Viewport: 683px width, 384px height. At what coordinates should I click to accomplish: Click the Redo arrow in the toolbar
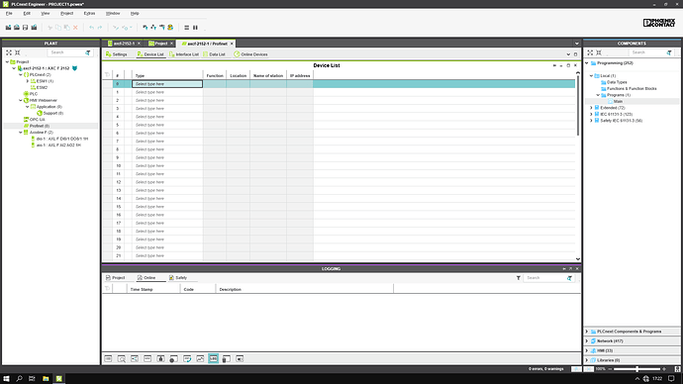[100, 28]
